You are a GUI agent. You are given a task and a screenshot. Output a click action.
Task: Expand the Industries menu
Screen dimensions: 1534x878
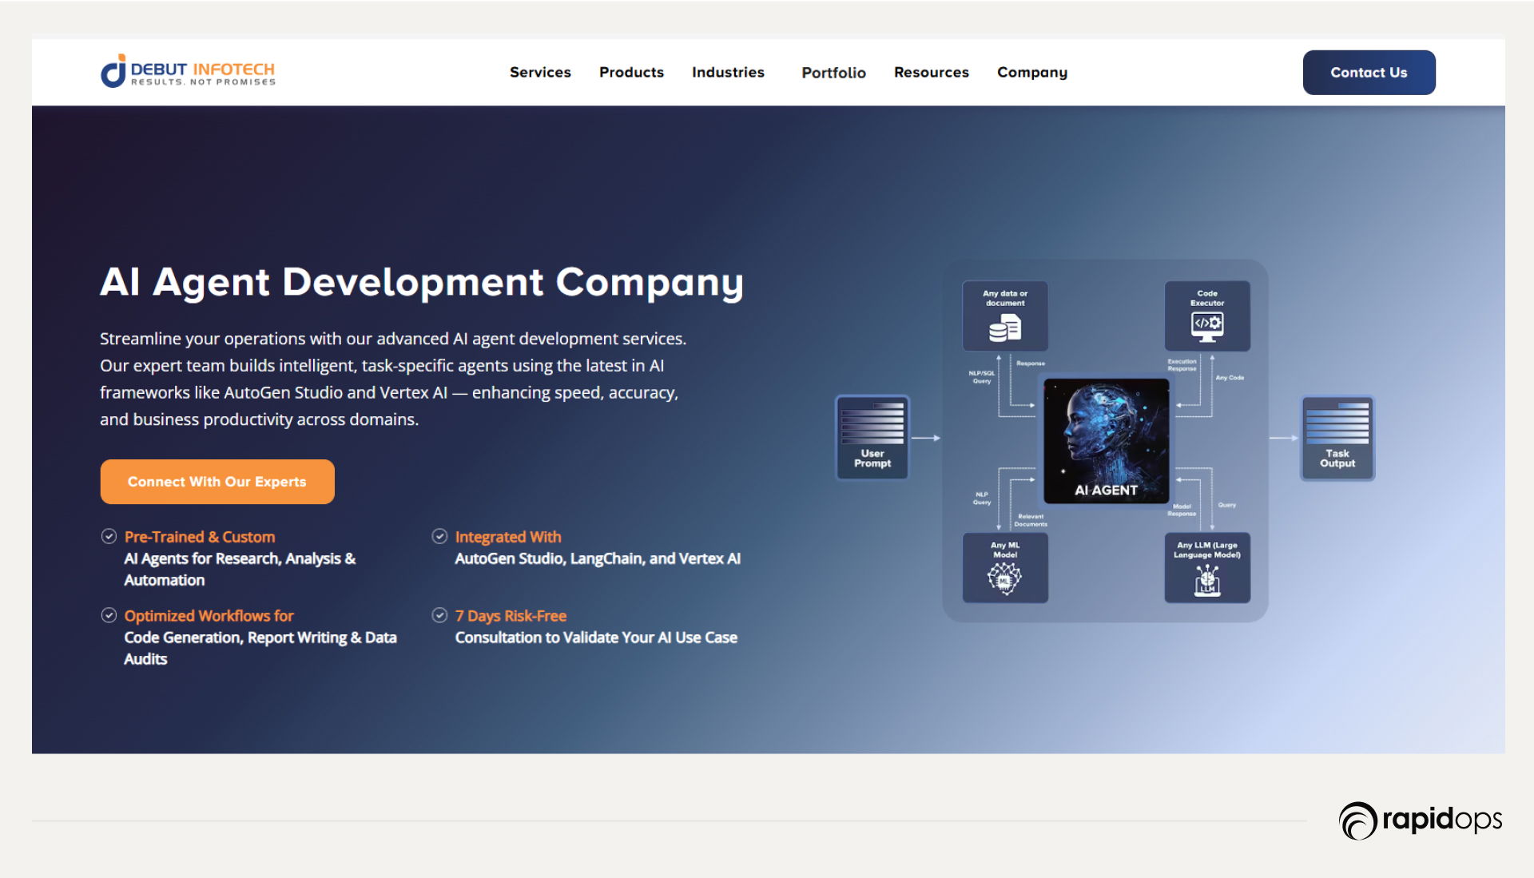[x=728, y=72]
